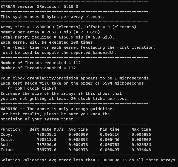The width and height of the screenshot is (178, 167).
Task: Click the "Memory per array" line
Action: pos(51,32)
